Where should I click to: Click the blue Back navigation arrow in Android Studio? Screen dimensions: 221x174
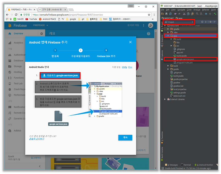point(206,14)
